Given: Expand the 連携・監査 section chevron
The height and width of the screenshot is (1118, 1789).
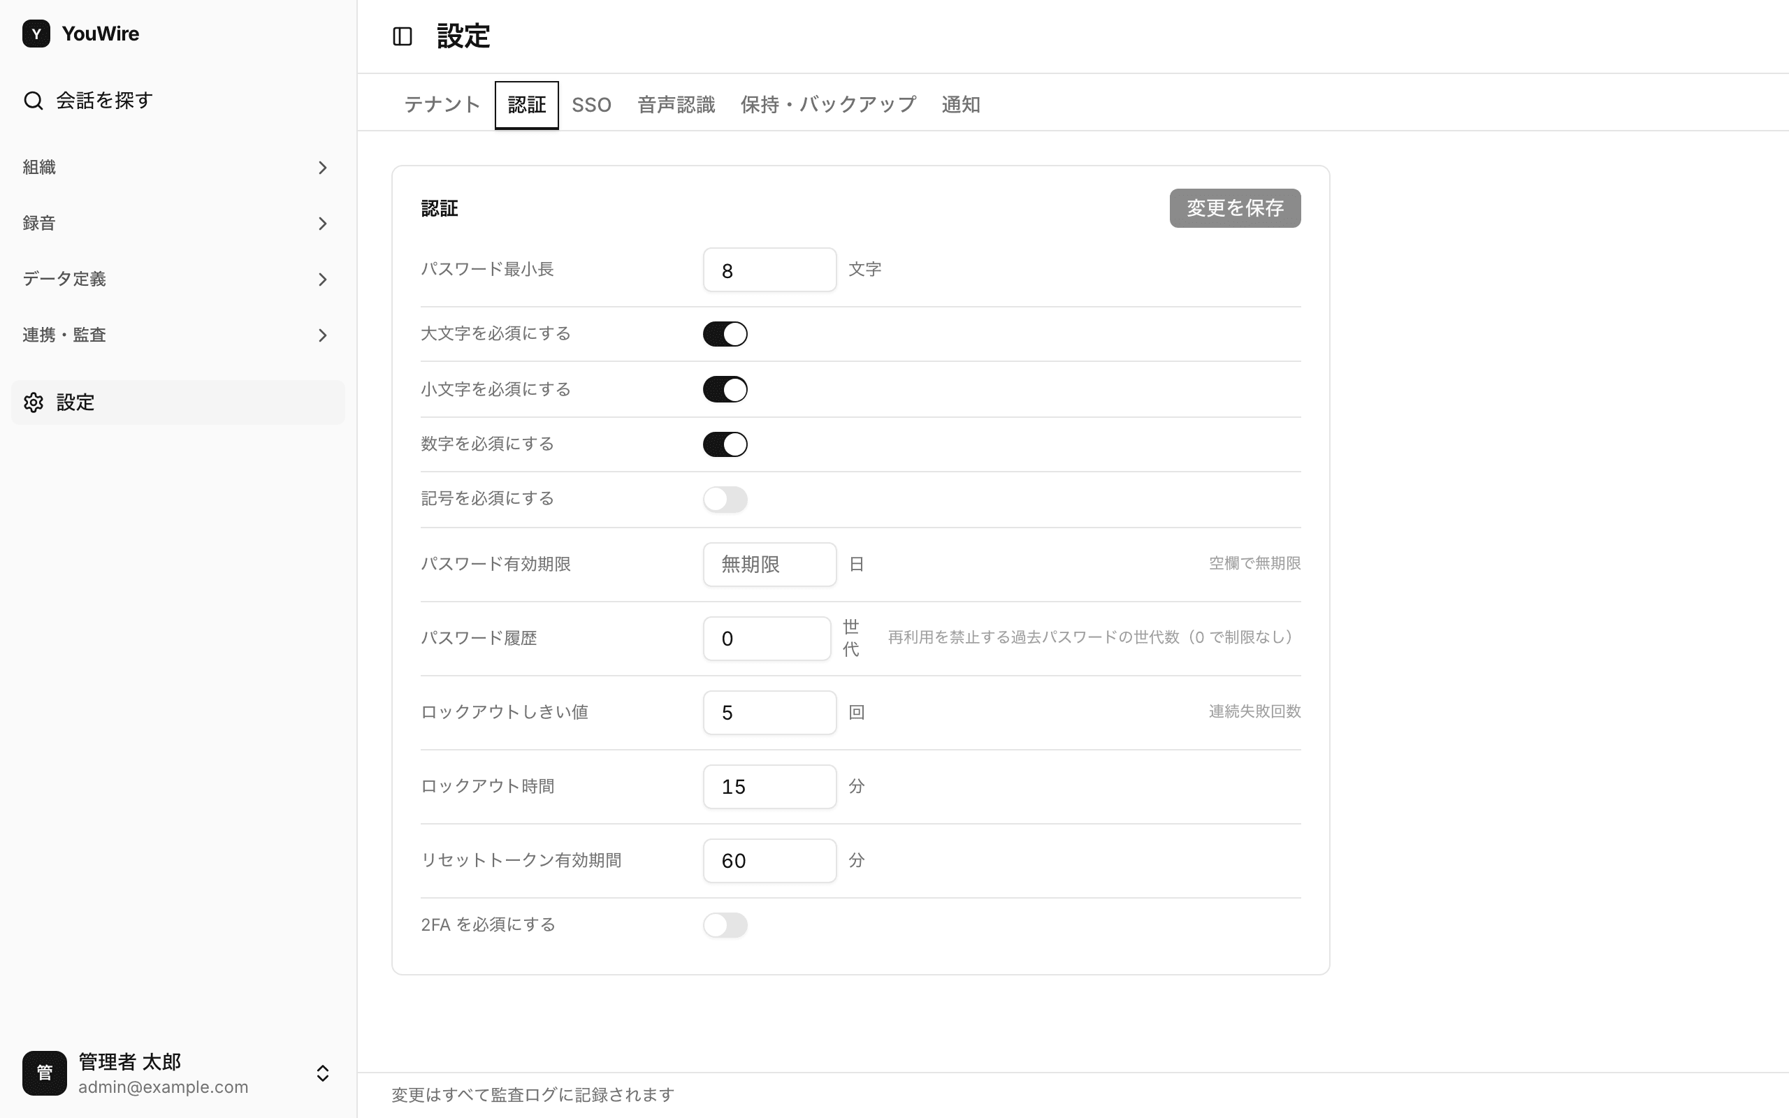Looking at the screenshot, I should coord(322,335).
